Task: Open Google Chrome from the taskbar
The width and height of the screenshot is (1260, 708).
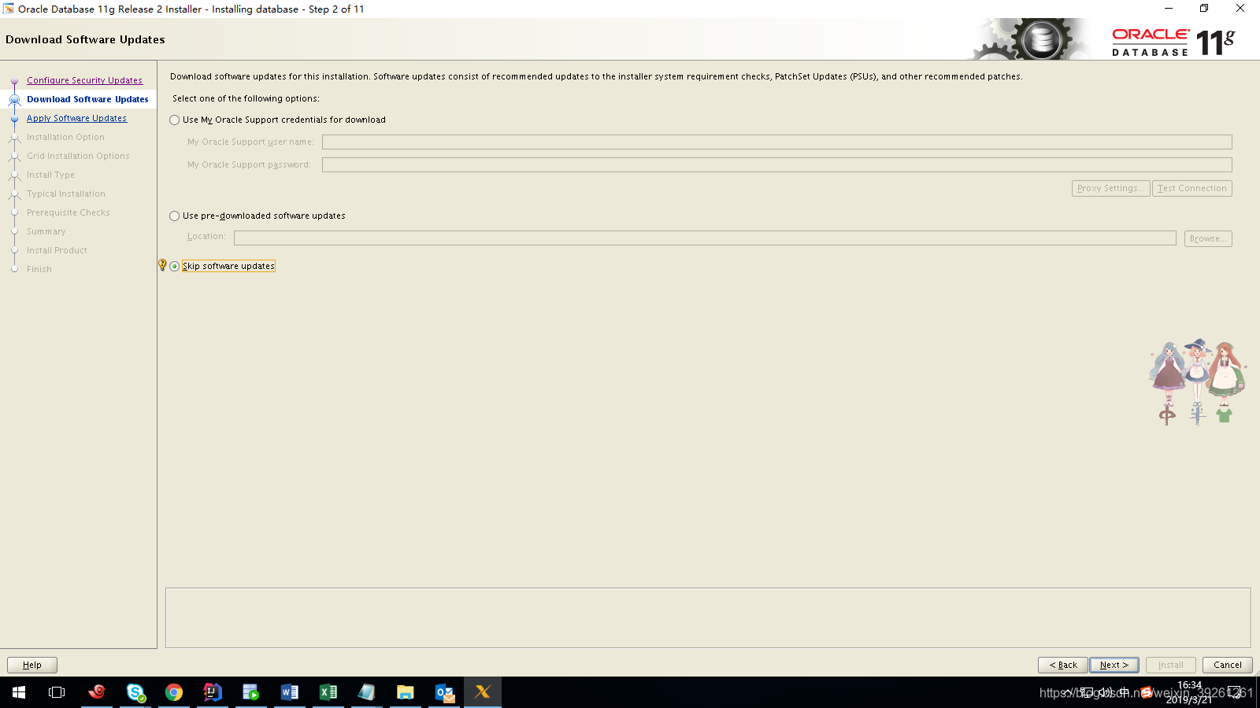Action: click(174, 692)
